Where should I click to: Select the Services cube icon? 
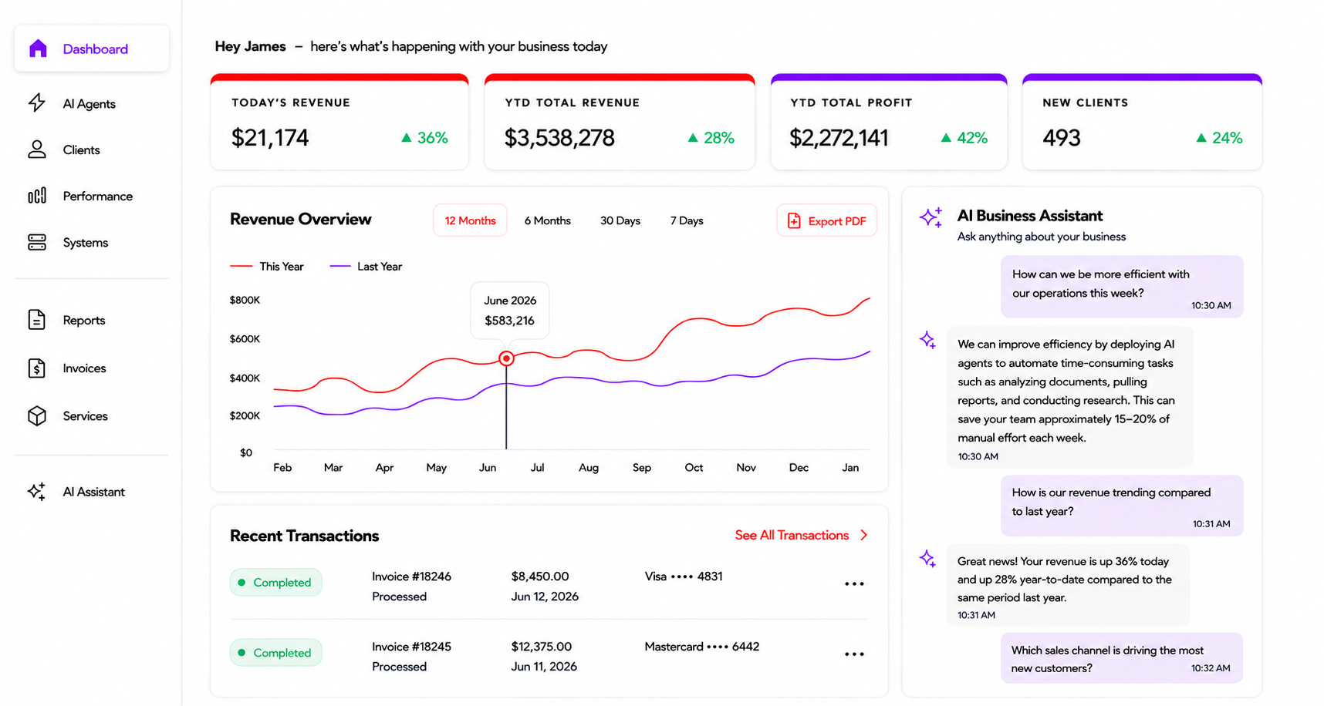pos(37,415)
